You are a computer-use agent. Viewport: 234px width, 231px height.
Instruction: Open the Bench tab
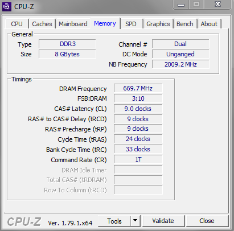(x=185, y=24)
